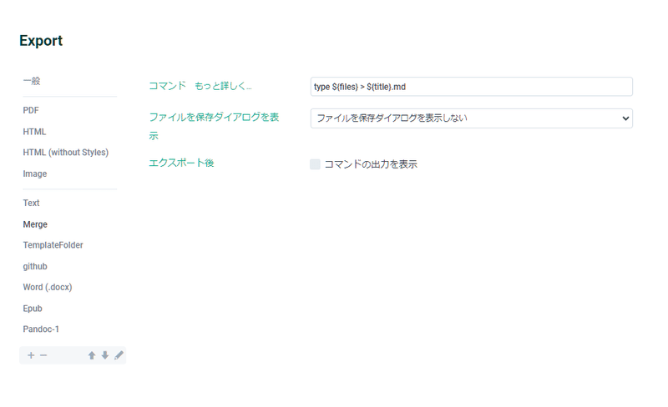Select Word (.docx) export option
The height and width of the screenshot is (407, 668).
(48, 288)
